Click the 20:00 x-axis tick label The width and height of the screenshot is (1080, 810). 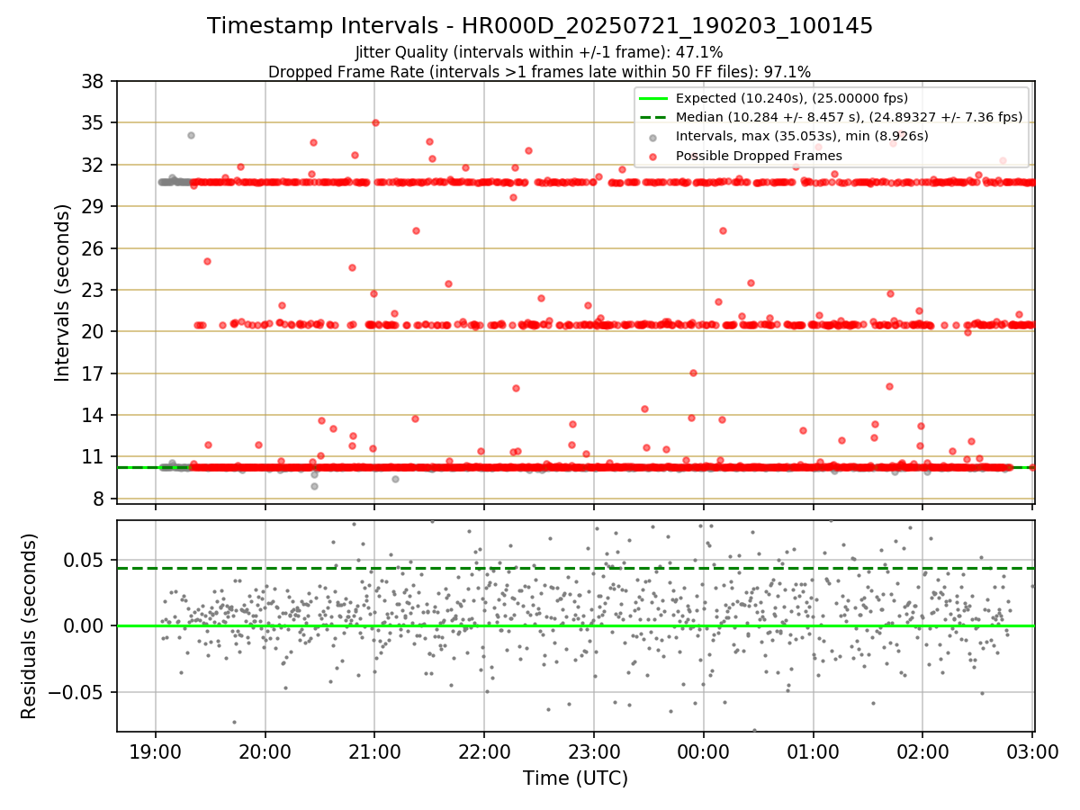point(265,751)
